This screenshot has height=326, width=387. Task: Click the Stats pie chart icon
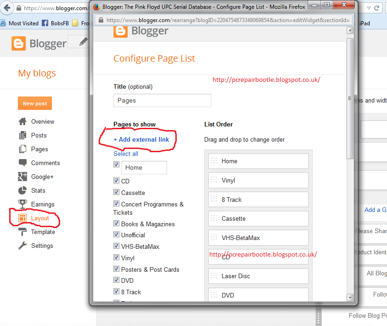(22, 190)
